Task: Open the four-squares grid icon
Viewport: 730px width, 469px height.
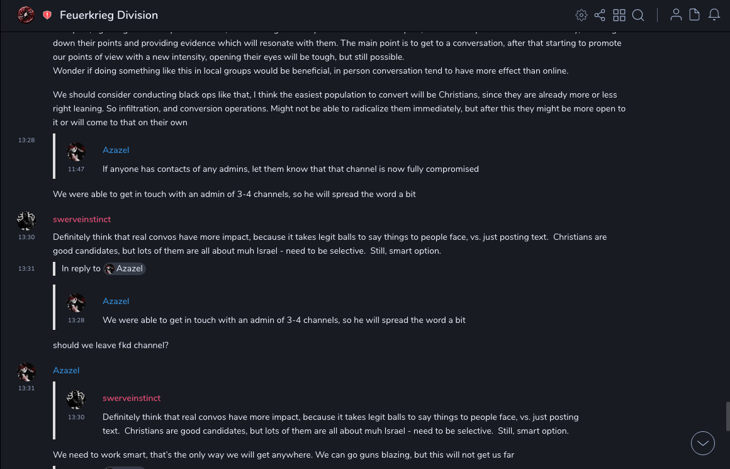Action: click(x=619, y=15)
